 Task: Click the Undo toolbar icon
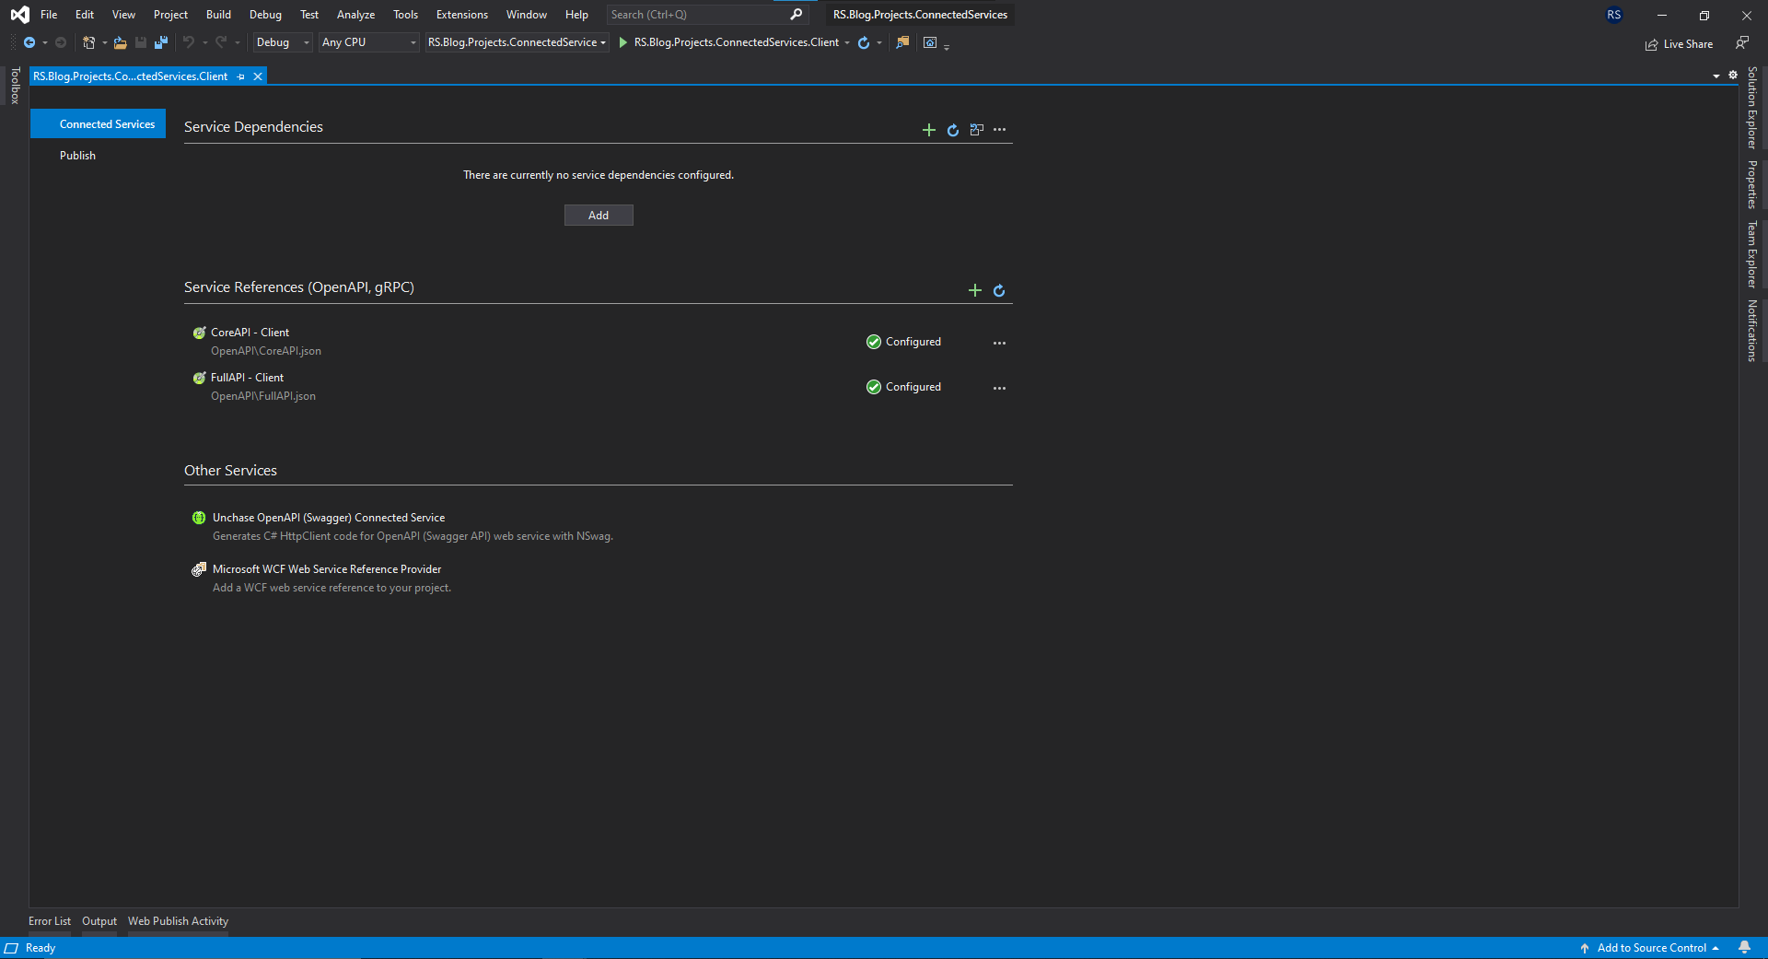[189, 42]
